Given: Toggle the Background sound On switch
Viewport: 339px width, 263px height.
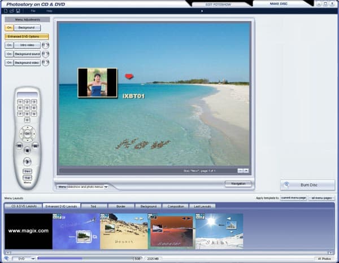Looking at the screenshot, I should tap(9, 54).
